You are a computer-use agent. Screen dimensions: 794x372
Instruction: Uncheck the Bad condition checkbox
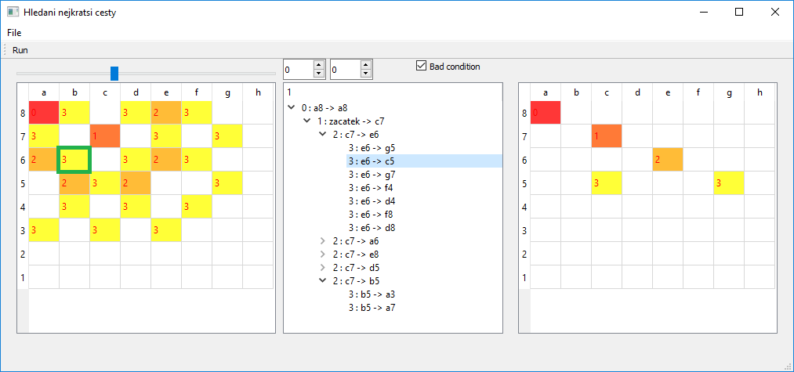(422, 66)
